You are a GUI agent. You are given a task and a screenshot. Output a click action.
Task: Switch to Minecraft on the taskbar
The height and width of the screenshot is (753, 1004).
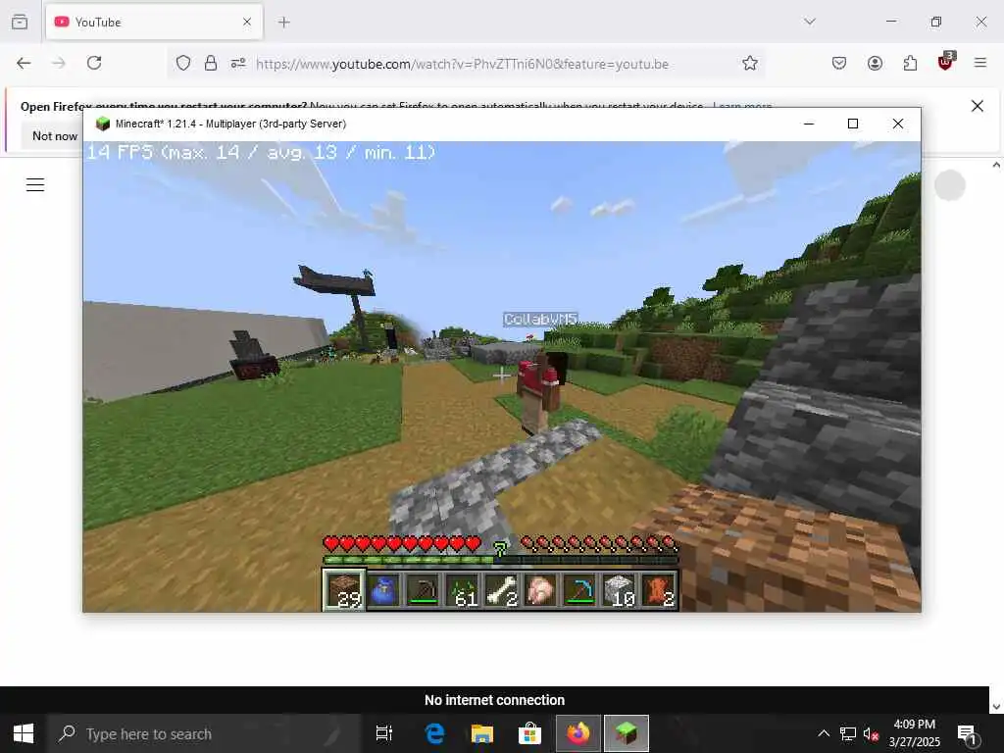point(627,733)
